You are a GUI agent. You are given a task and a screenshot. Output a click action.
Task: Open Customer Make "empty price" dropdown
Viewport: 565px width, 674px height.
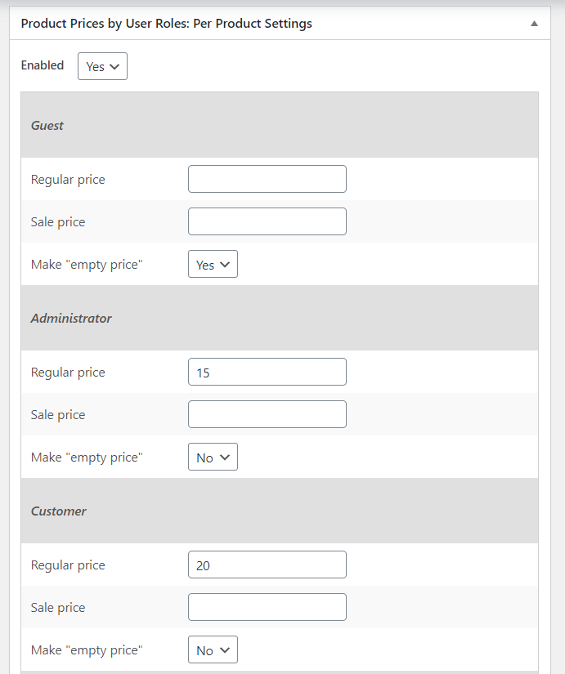pos(213,649)
